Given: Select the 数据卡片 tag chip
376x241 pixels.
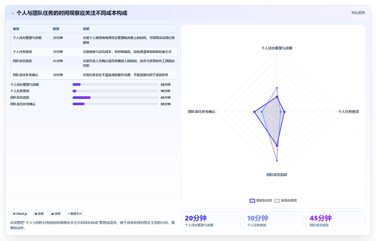Looking at the screenshot, I should click(75, 214).
